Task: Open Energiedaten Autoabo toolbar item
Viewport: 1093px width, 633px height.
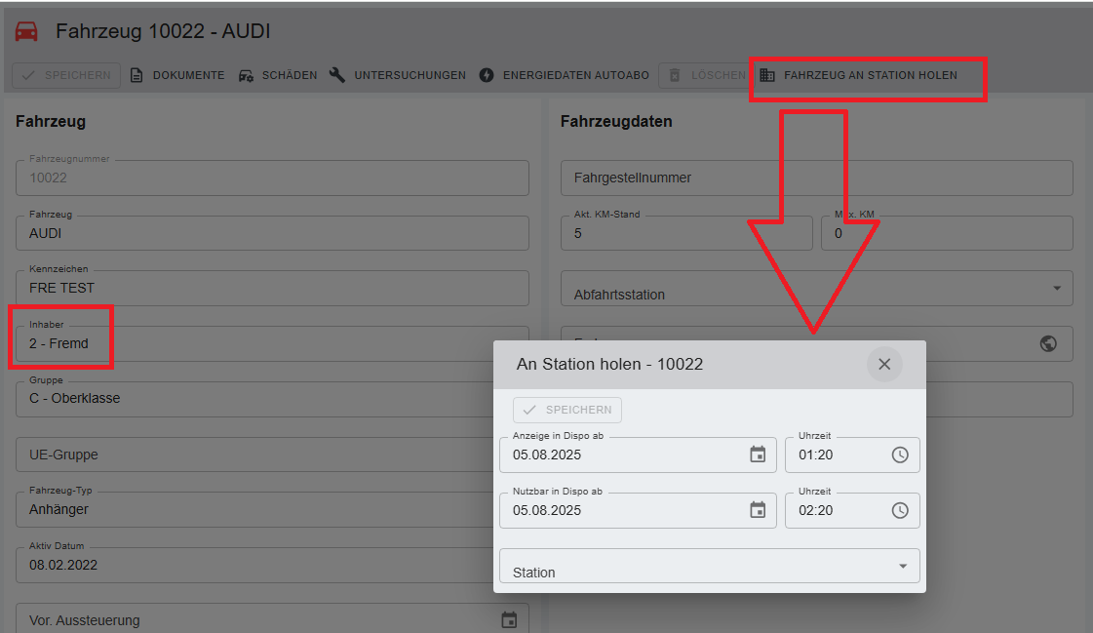Action: pyautogui.click(x=565, y=75)
